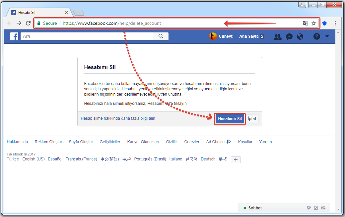Open the chat settings gear

[x=309, y=208]
